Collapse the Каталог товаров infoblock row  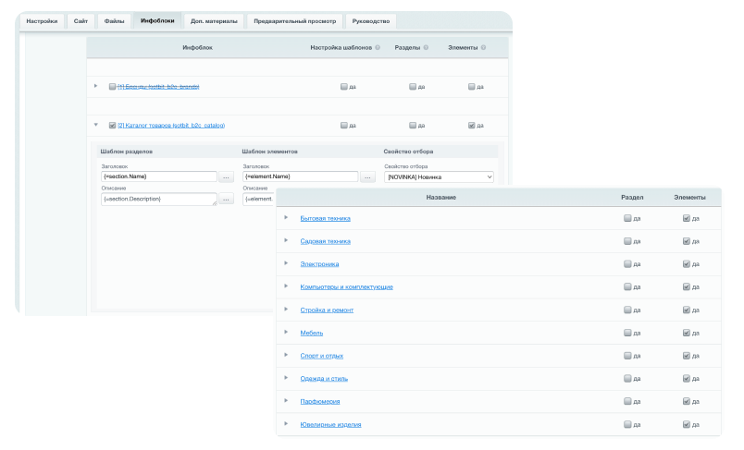point(95,125)
